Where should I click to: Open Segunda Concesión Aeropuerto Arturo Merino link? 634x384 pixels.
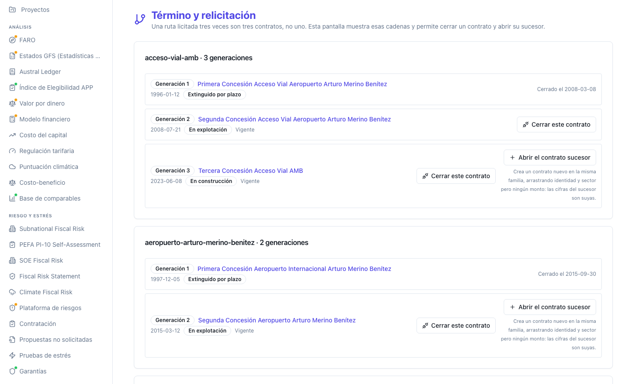point(277,320)
